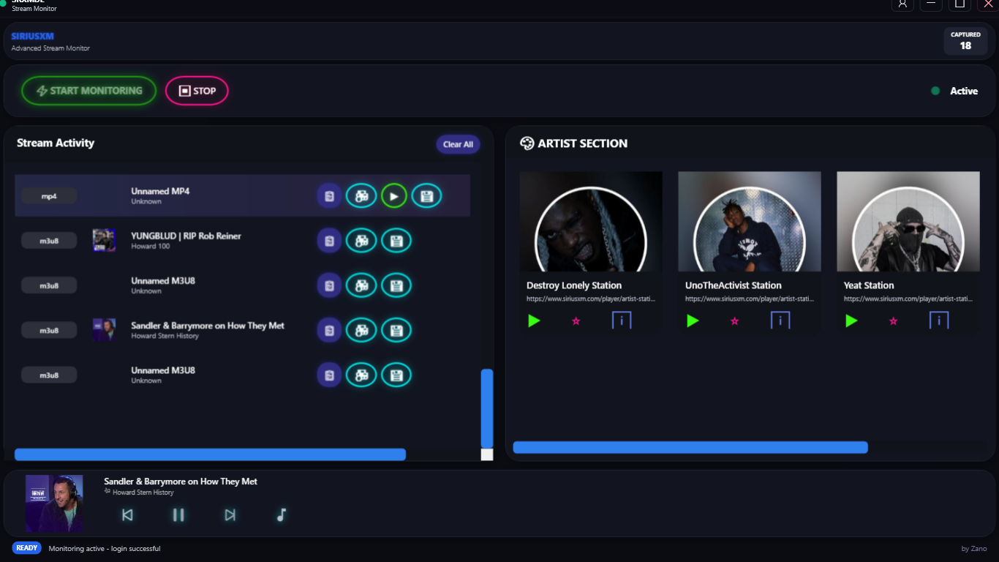Click Stream Activity vertical scrollbar thumb

(487, 408)
